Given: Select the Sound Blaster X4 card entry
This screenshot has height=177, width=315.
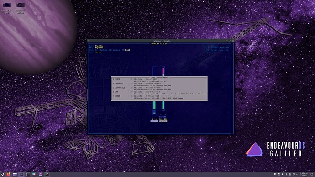Looking at the screenshot, I should click(x=160, y=93).
